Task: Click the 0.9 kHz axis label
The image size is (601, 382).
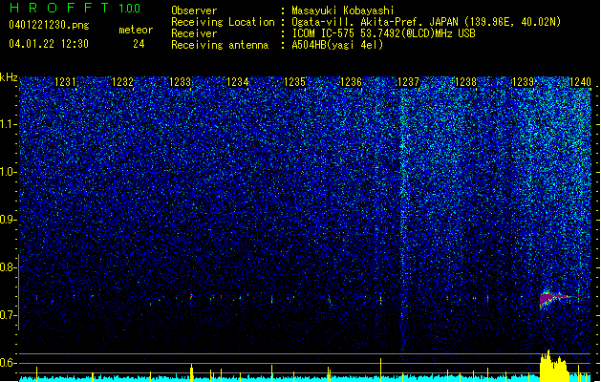Action: (x=8, y=220)
